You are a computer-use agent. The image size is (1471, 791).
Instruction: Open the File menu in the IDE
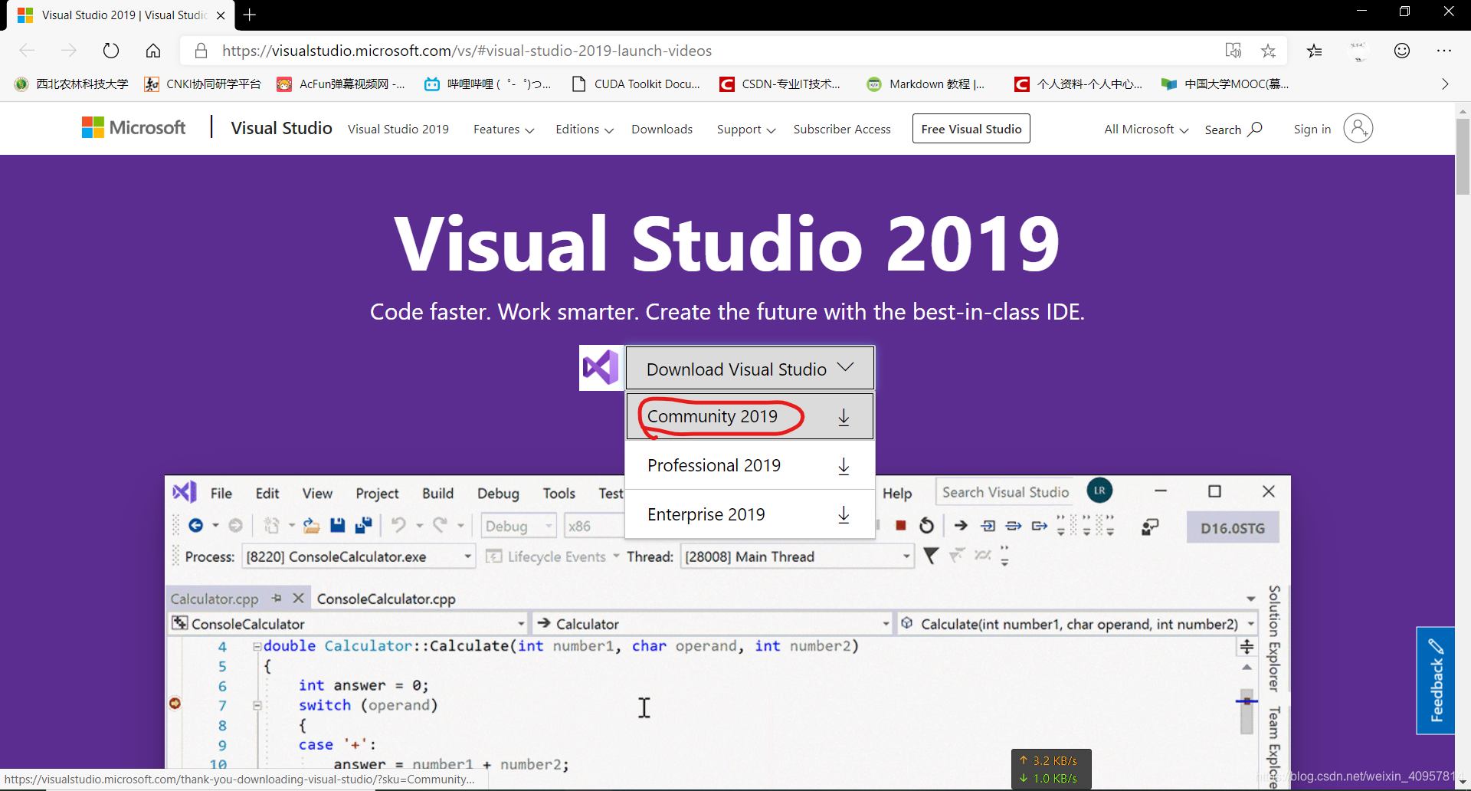point(221,493)
